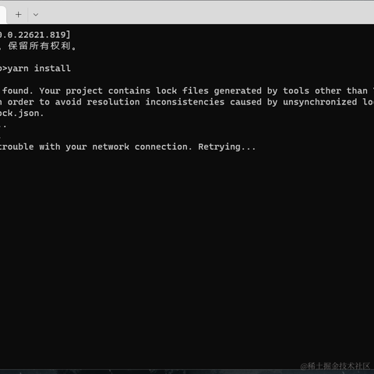Click the word 'project' in terminal output
Image resolution: width=374 pixels, height=374 pixels.
[84, 91]
